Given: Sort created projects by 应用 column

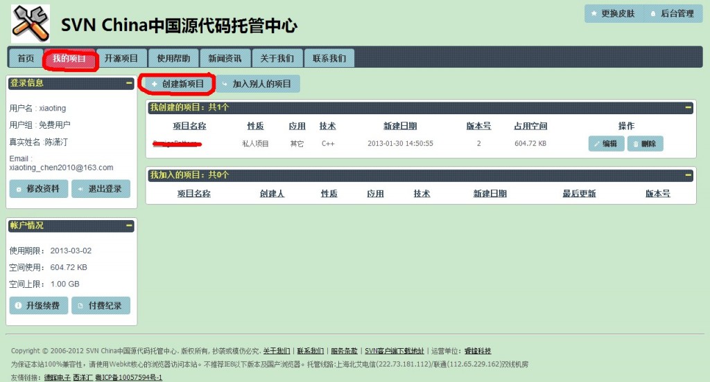Looking at the screenshot, I should 297,126.
